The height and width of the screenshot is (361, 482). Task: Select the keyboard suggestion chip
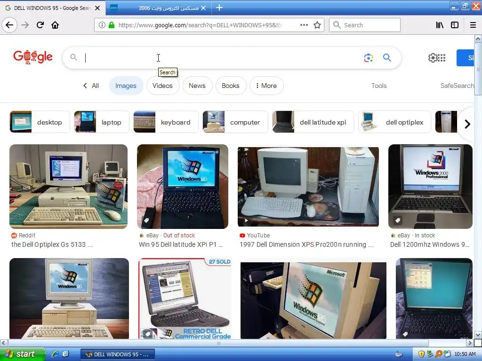coord(166,122)
